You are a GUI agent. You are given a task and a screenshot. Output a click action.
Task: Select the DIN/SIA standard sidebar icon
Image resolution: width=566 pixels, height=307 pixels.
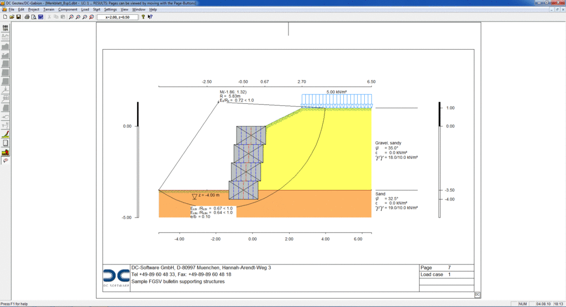6,28
